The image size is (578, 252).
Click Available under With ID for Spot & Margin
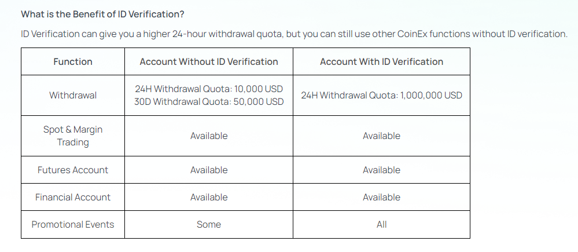point(381,136)
